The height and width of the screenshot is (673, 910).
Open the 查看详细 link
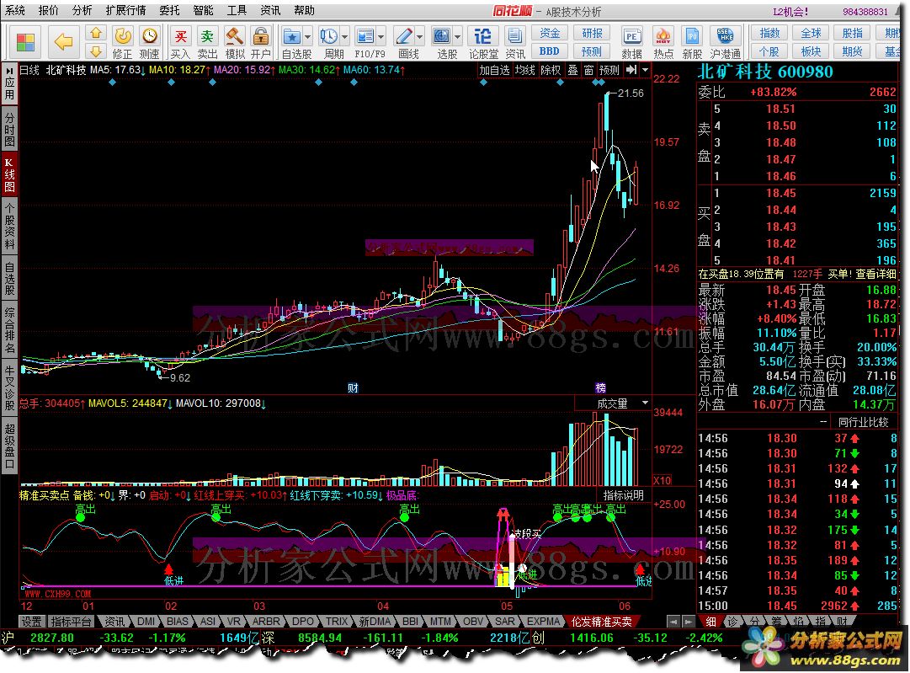(875, 274)
